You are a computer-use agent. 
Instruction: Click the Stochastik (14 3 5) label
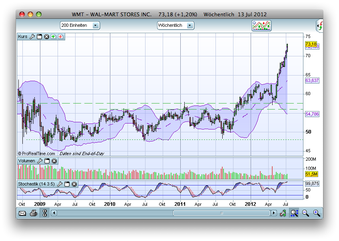tap(36, 184)
